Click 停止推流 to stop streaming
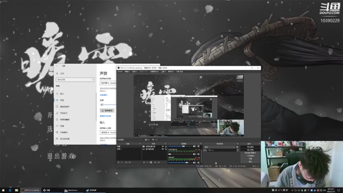The image size is (343, 193). (250, 147)
